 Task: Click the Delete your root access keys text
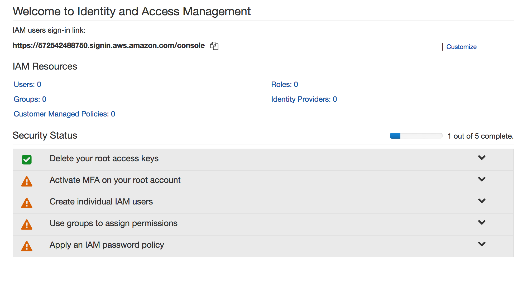click(x=104, y=158)
